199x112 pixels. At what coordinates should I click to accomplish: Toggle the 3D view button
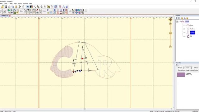click(28, 7)
